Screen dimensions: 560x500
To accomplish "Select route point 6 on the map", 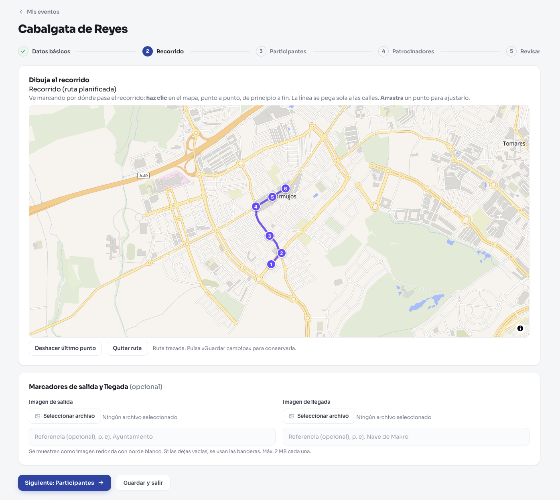I will tap(286, 188).
